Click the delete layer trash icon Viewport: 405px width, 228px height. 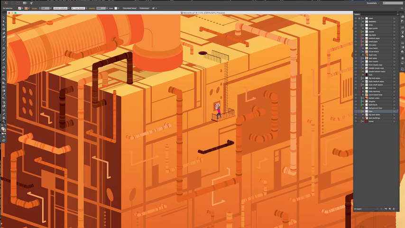(x=394, y=209)
